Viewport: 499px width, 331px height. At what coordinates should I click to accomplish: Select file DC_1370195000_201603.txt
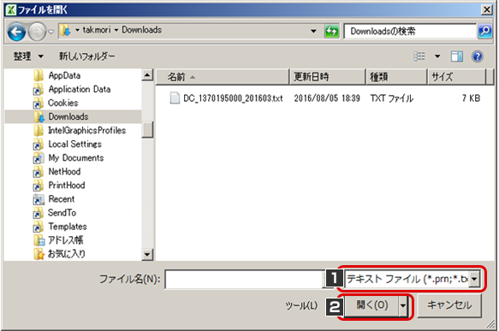coord(233,98)
